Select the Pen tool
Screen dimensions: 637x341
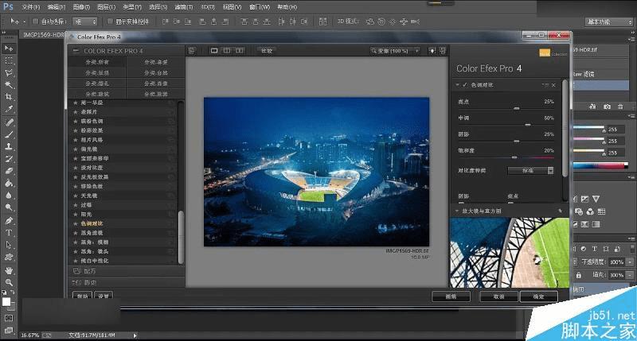pyautogui.click(x=9, y=221)
